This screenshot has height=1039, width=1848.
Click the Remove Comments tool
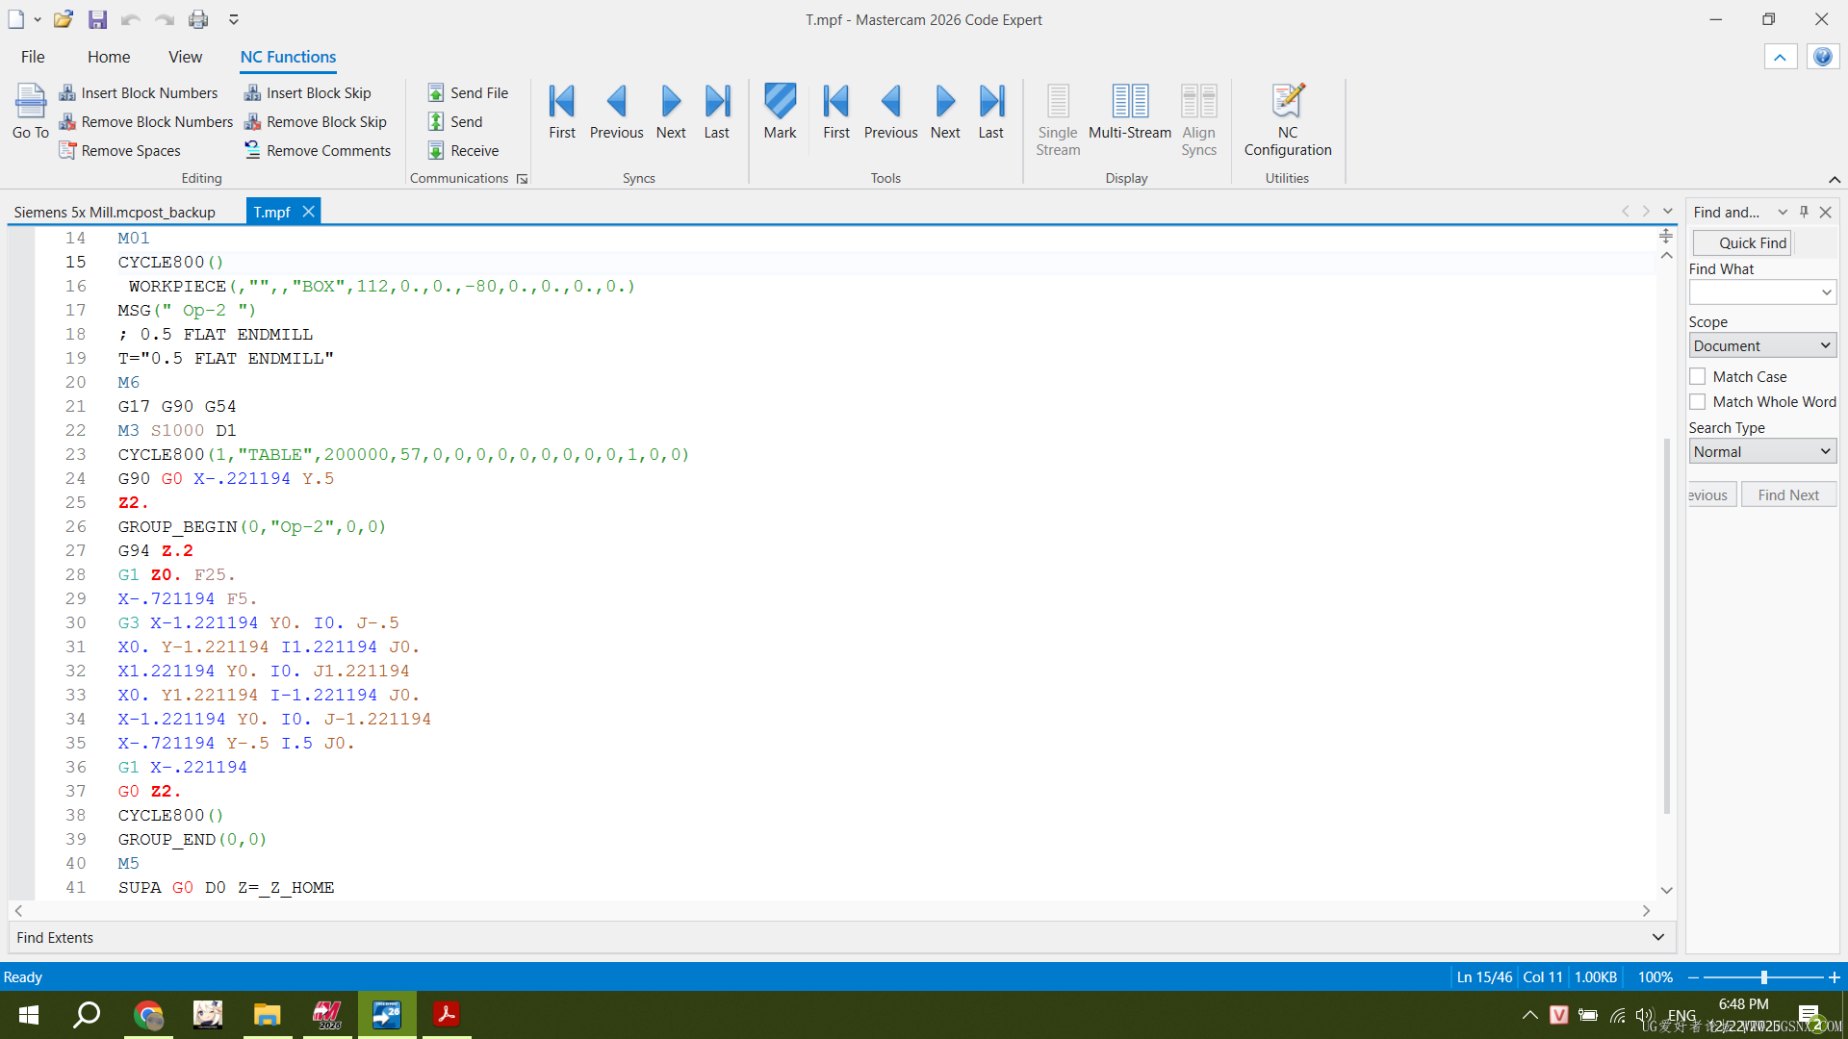pyautogui.click(x=318, y=151)
